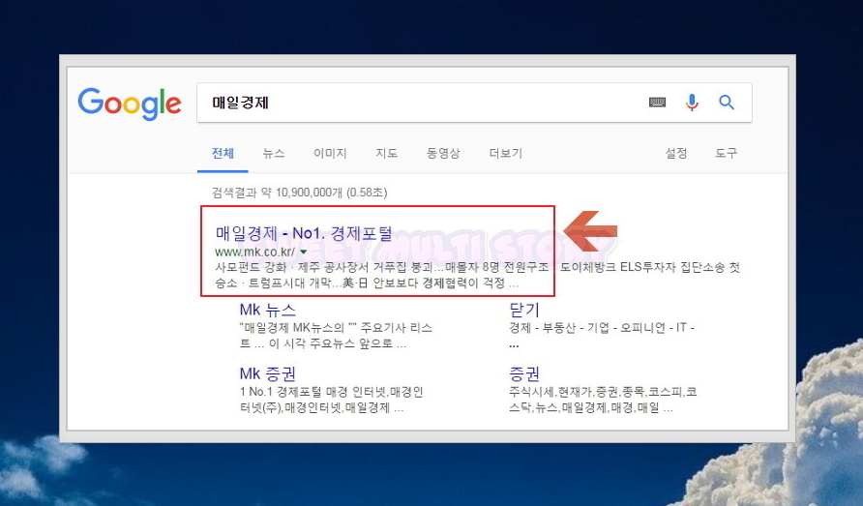Start voice search with microphone icon
This screenshot has height=506, width=863.
click(692, 103)
